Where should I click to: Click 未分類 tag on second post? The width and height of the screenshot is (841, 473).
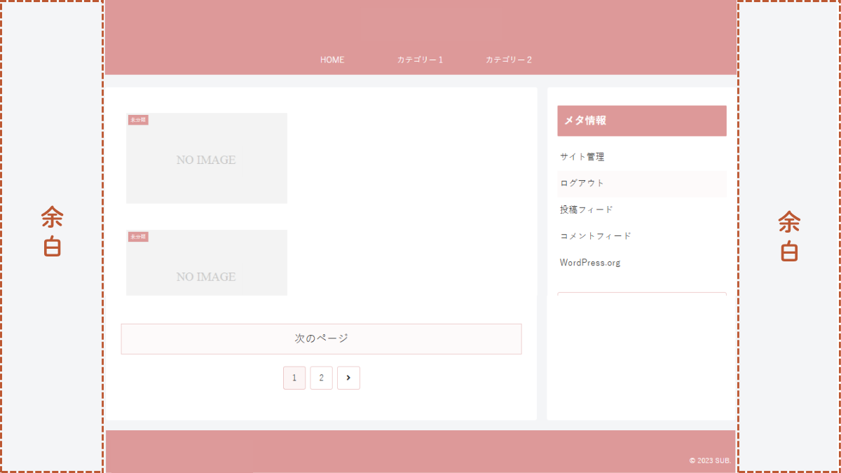click(137, 237)
